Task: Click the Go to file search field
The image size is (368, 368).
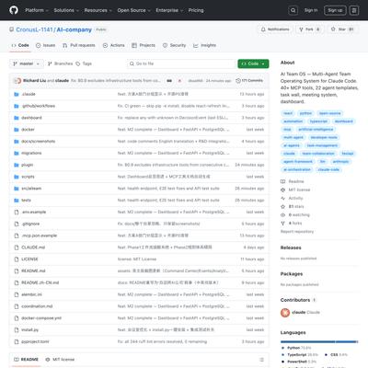Action: click(x=181, y=63)
